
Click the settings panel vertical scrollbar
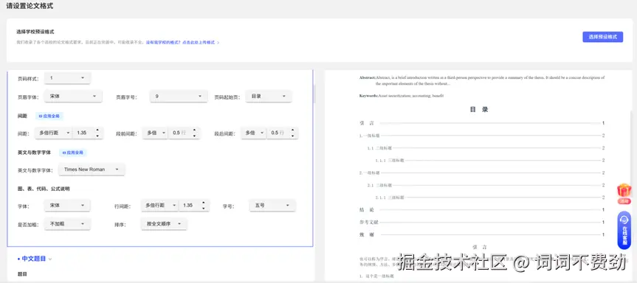314,94
